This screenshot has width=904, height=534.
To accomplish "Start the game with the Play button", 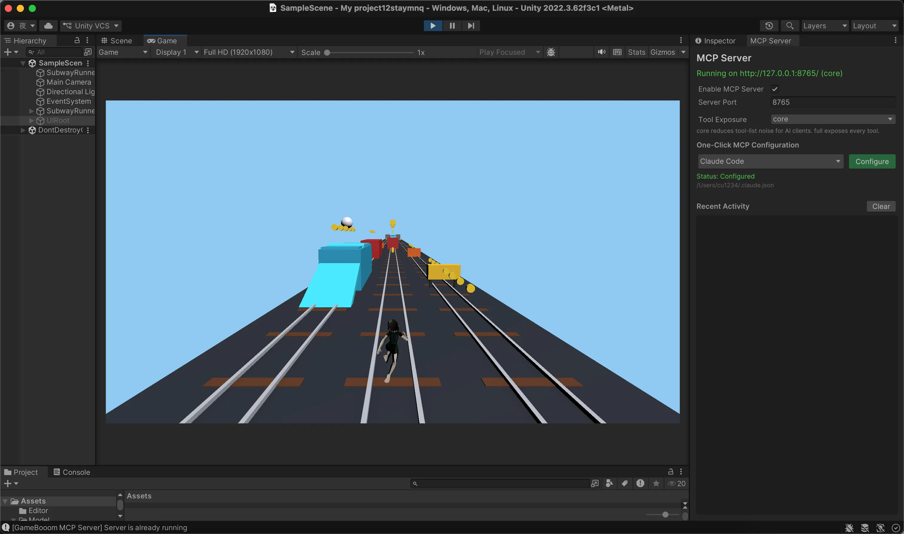I will (433, 25).
